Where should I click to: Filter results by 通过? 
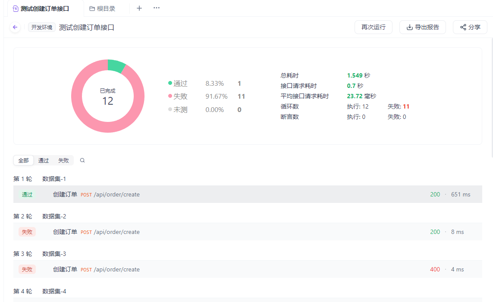pos(44,160)
